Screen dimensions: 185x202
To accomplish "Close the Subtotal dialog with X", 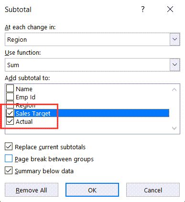I will (170, 9).
